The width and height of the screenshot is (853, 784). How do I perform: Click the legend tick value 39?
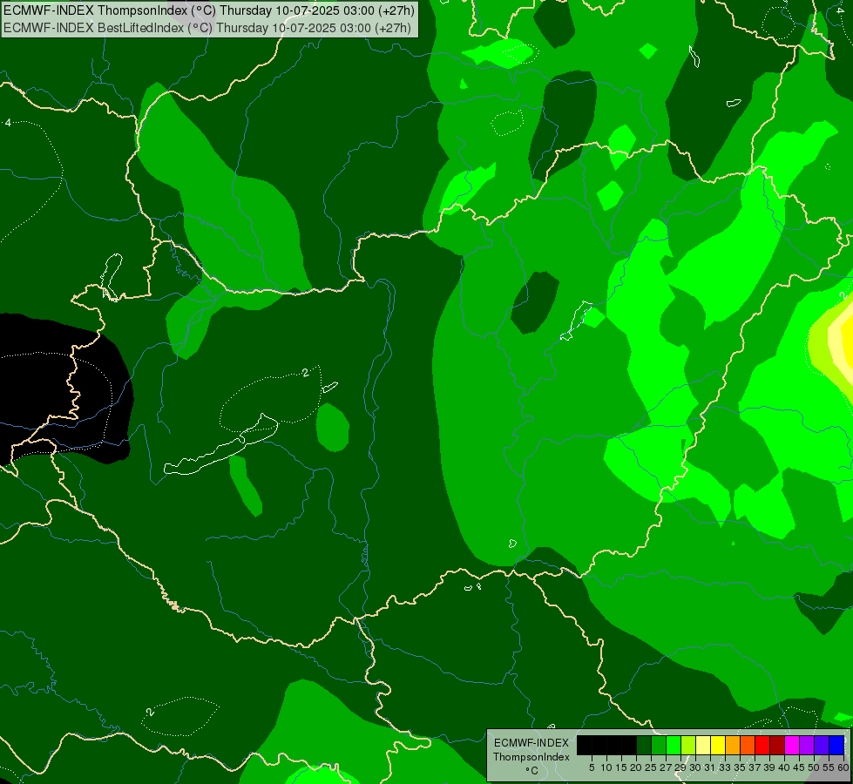[x=769, y=767]
